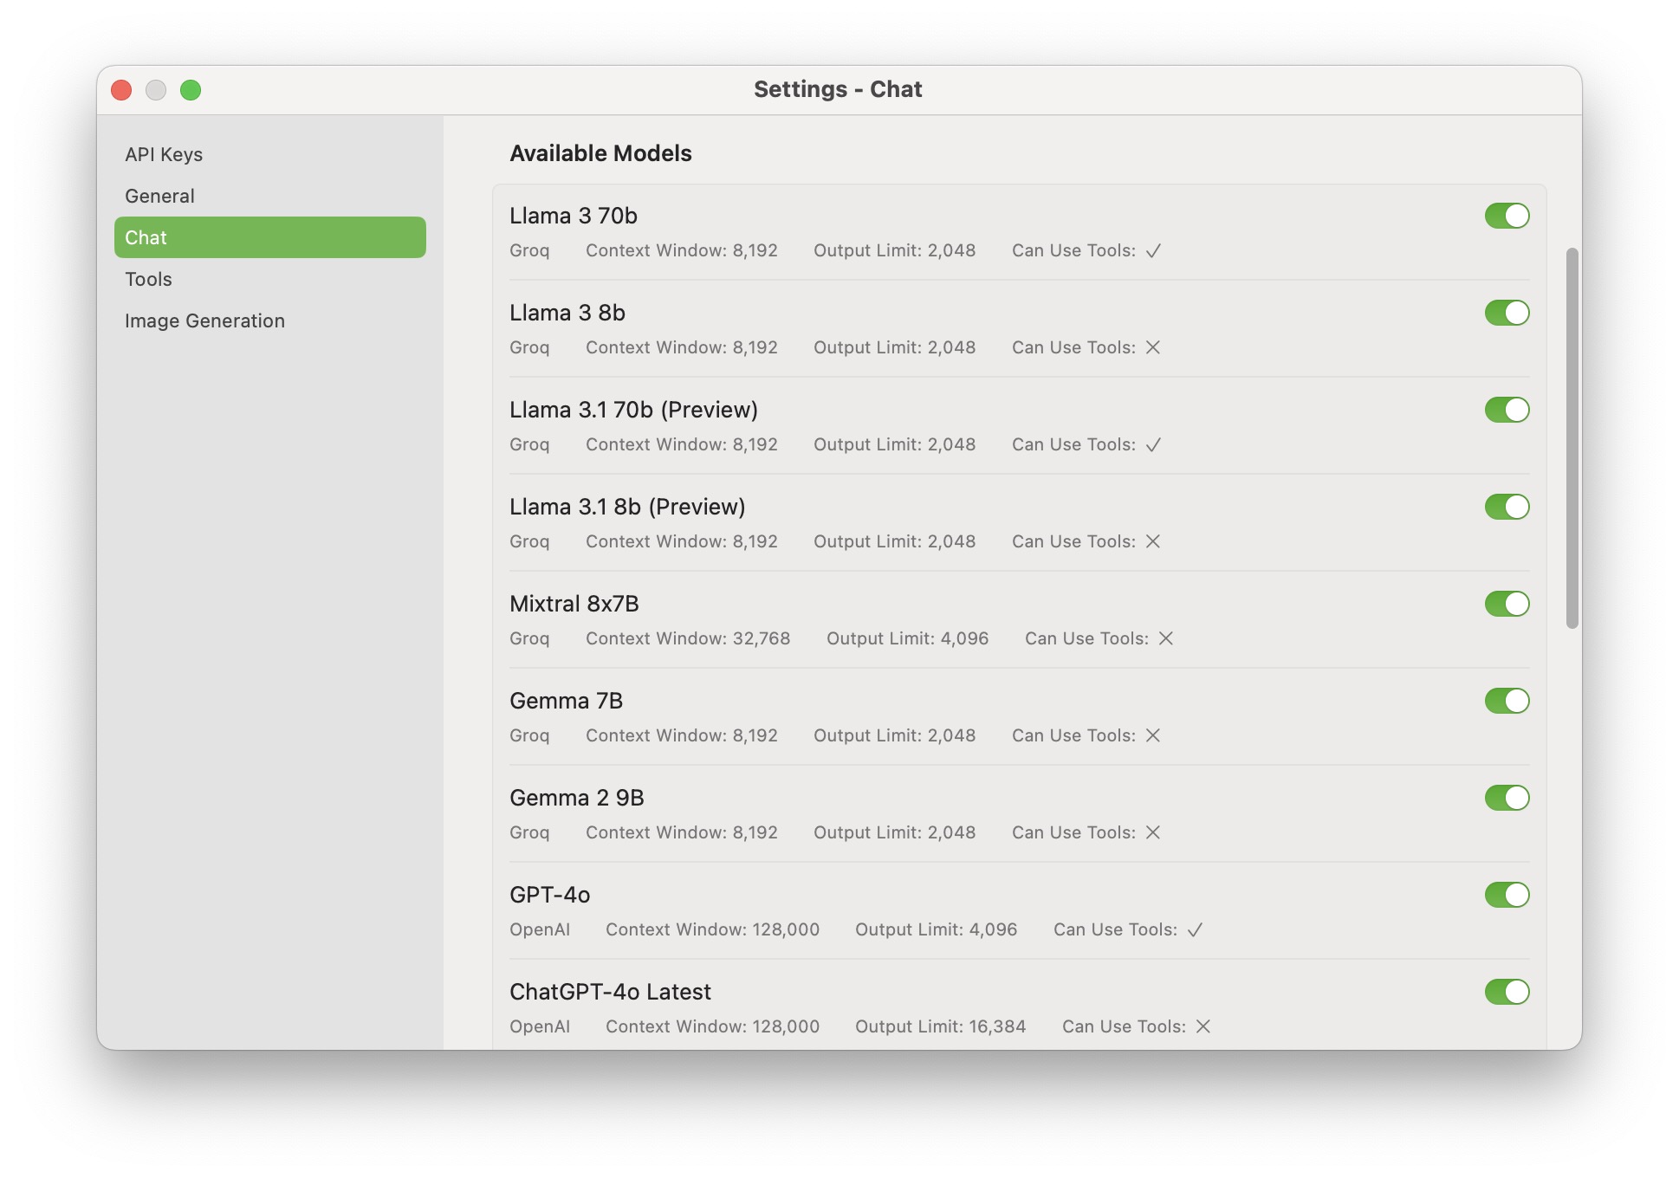Click the GPT-4o tools checkmark icon
The height and width of the screenshot is (1178, 1679).
click(x=1195, y=930)
